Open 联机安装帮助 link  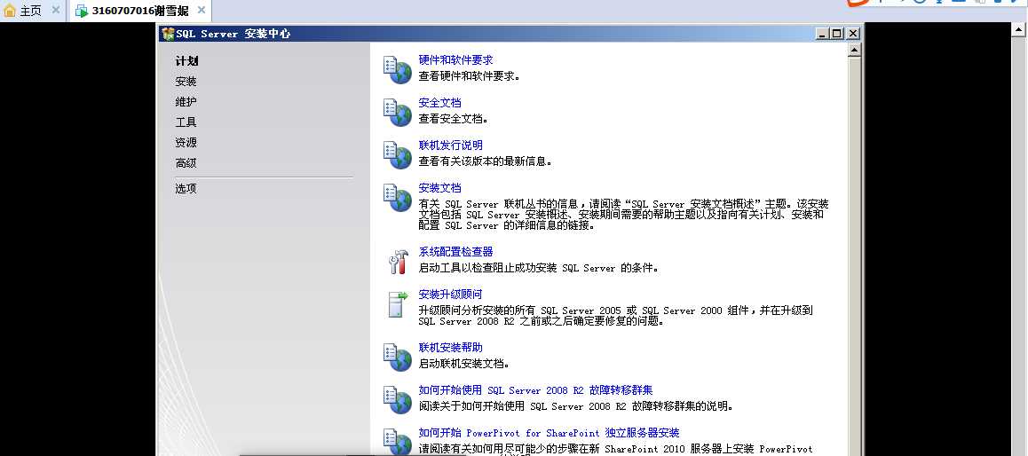(x=450, y=347)
